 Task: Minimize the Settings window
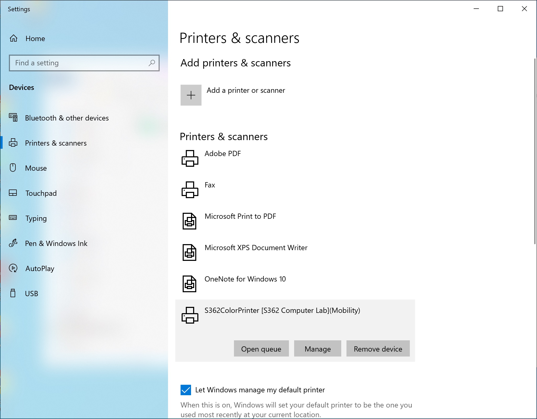pos(476,9)
